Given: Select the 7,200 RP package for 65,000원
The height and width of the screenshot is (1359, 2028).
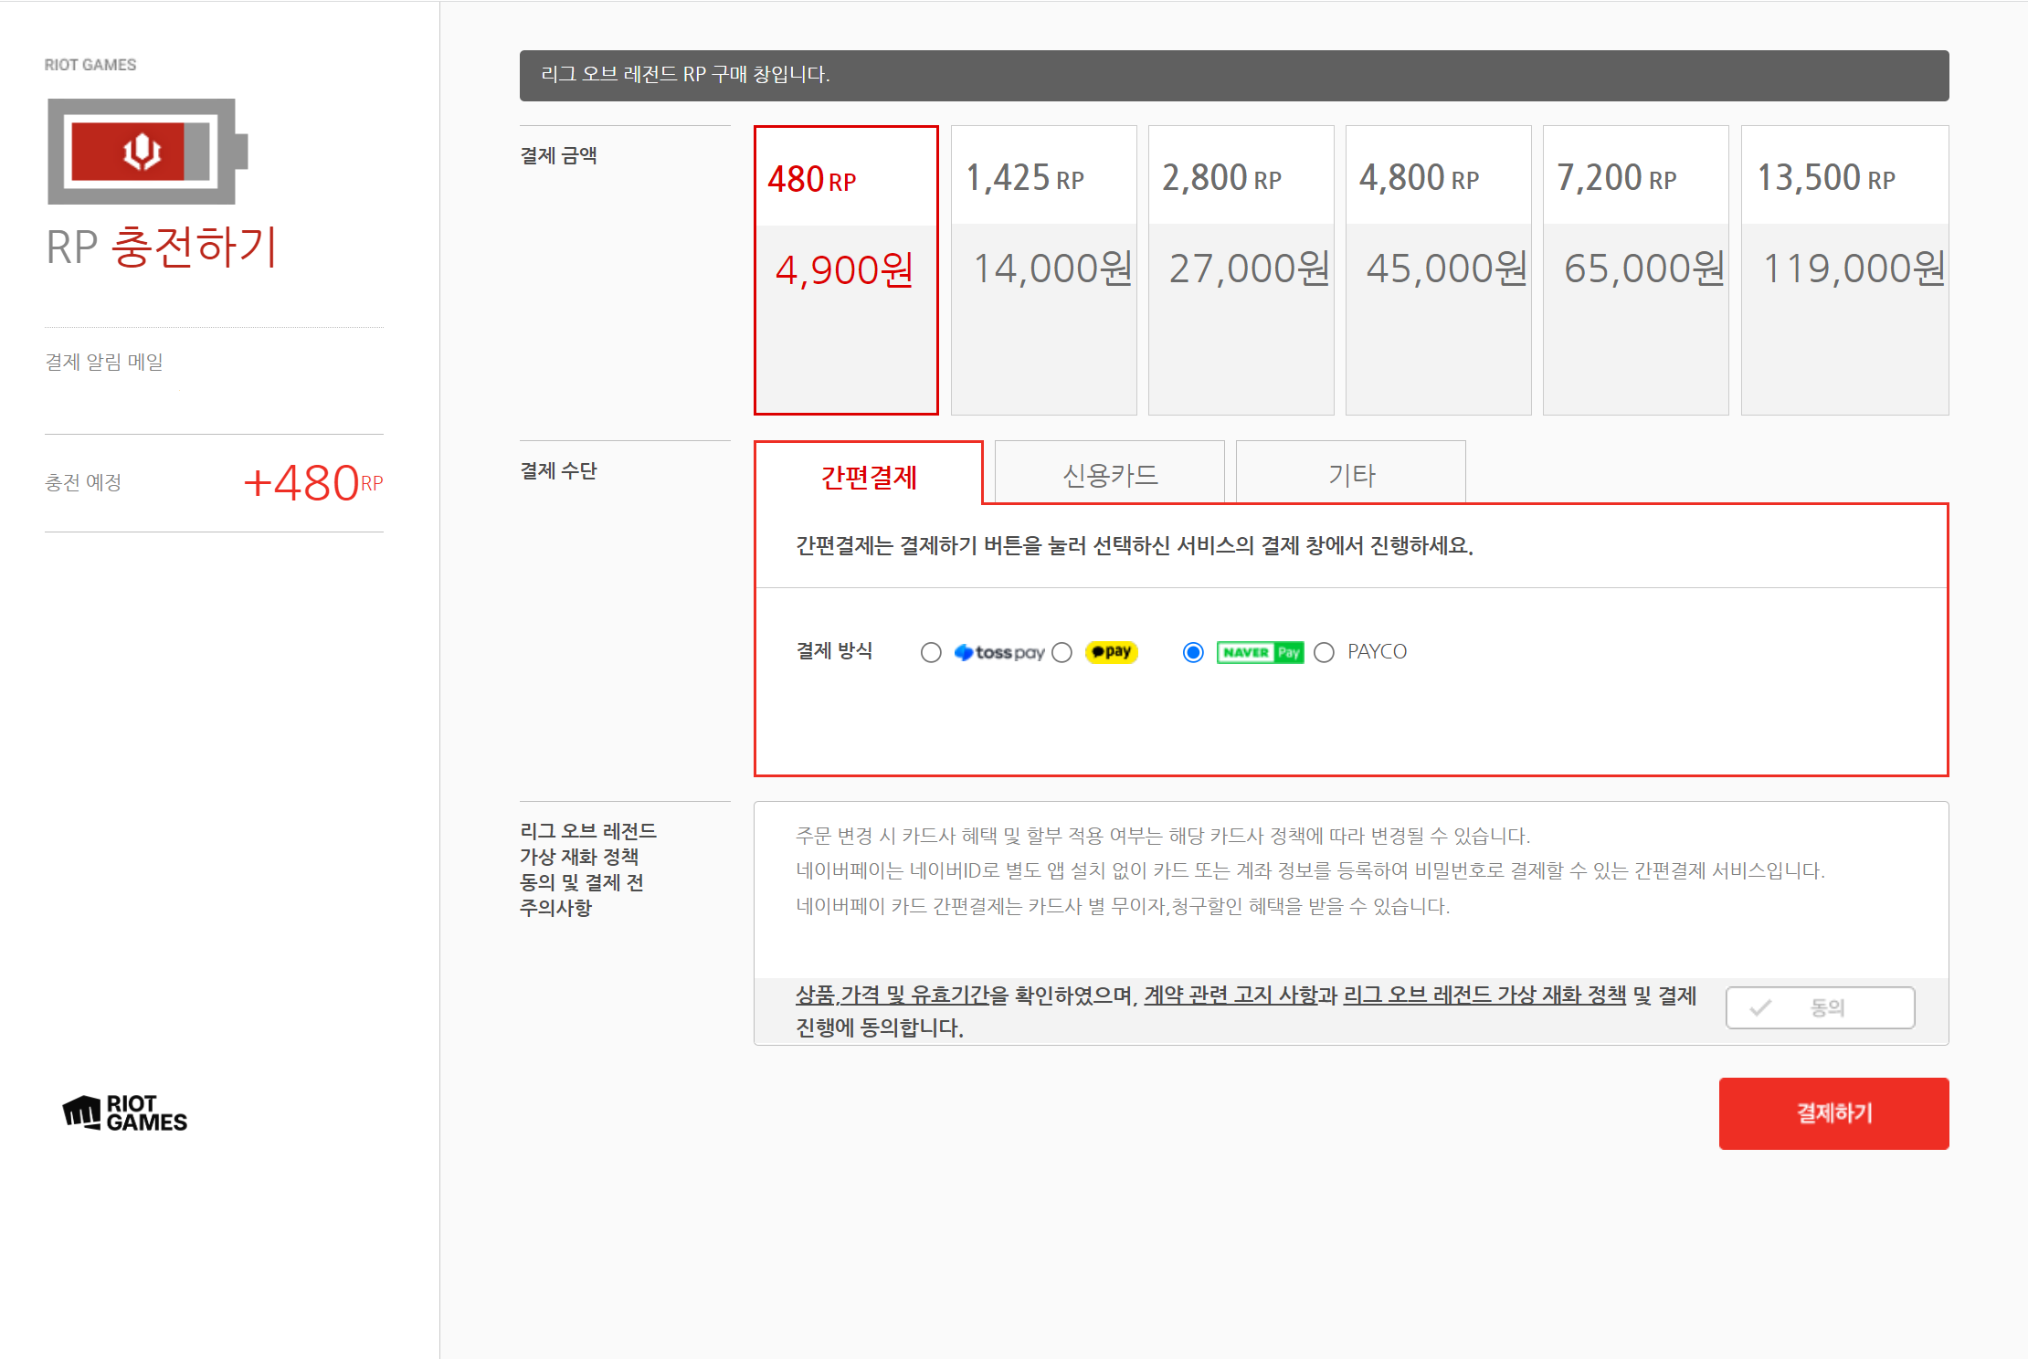Looking at the screenshot, I should (1636, 270).
